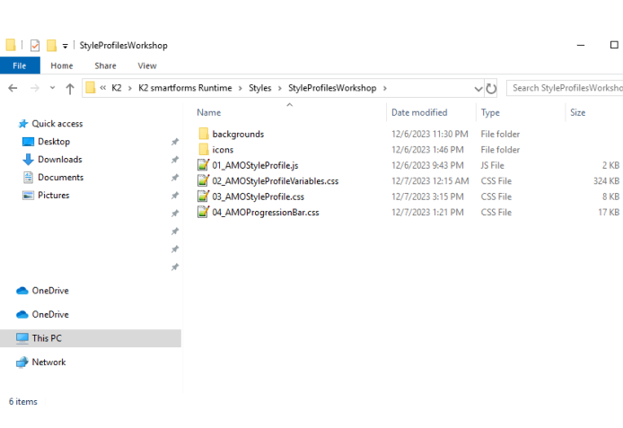Go up one folder level arrow
The height and width of the screenshot is (428, 623).
[x=70, y=88]
